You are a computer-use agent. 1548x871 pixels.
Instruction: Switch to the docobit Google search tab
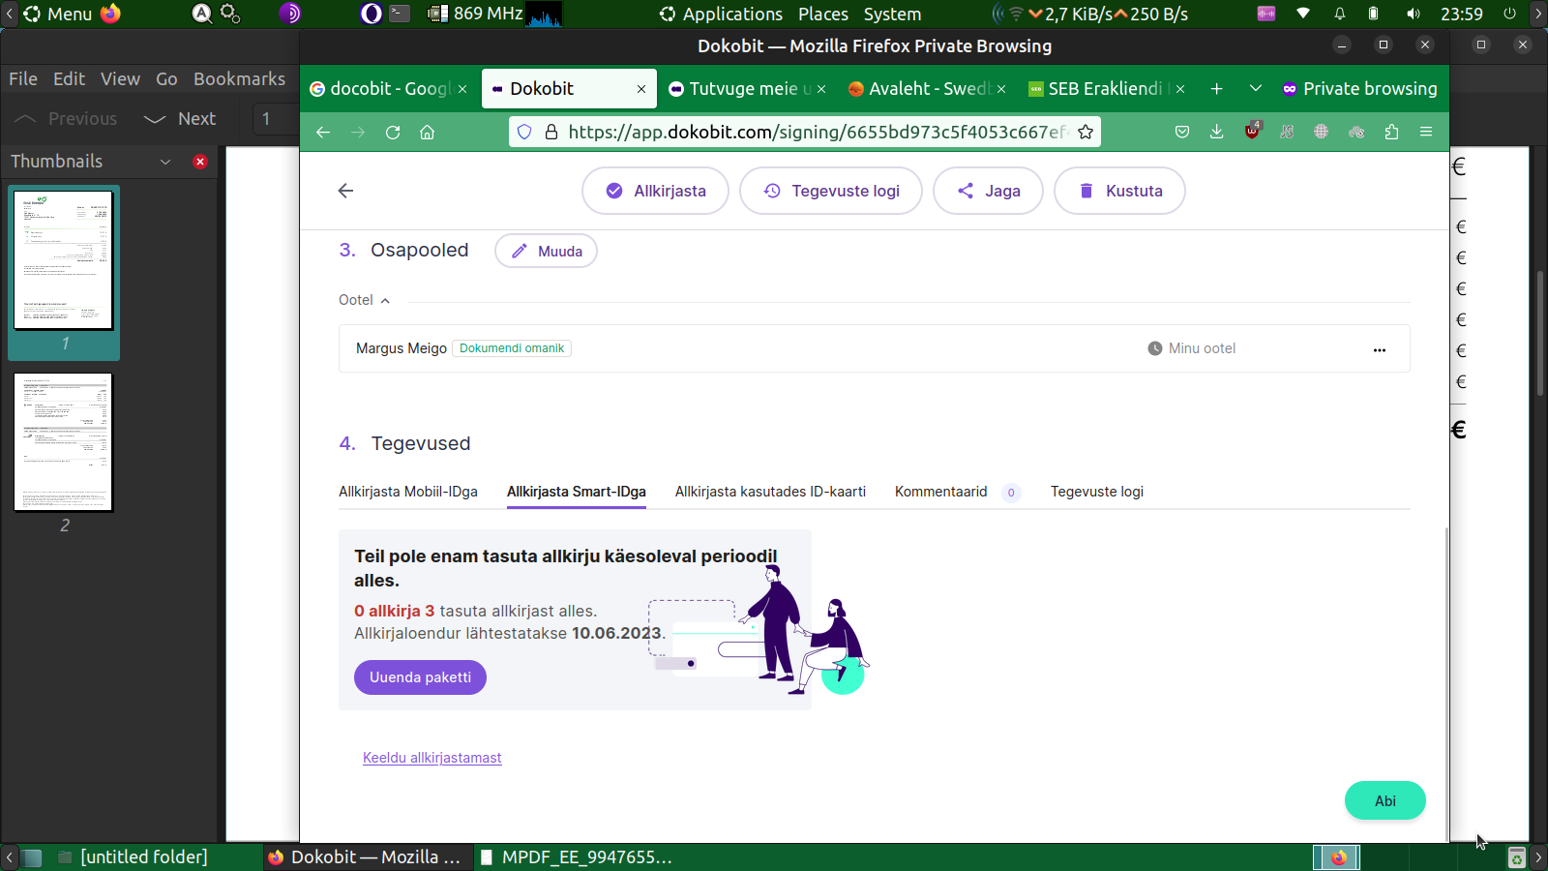click(x=388, y=88)
